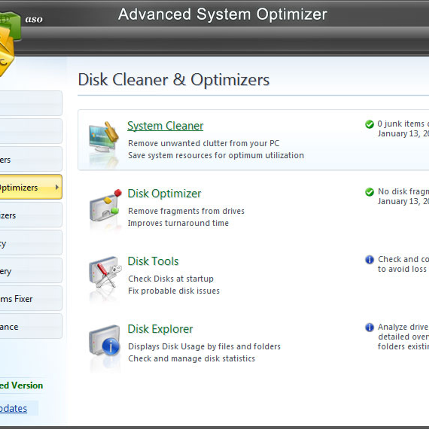Screen dimensions: 429x429
Task: Select the sidebar tab ending in 'izers'
Action: 31,215
